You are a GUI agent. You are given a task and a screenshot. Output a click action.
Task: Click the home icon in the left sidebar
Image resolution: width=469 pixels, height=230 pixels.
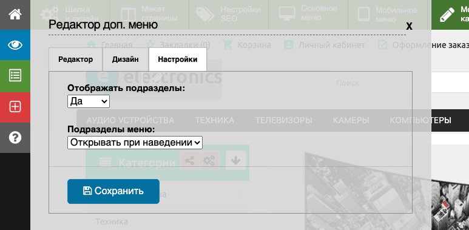[15, 15]
